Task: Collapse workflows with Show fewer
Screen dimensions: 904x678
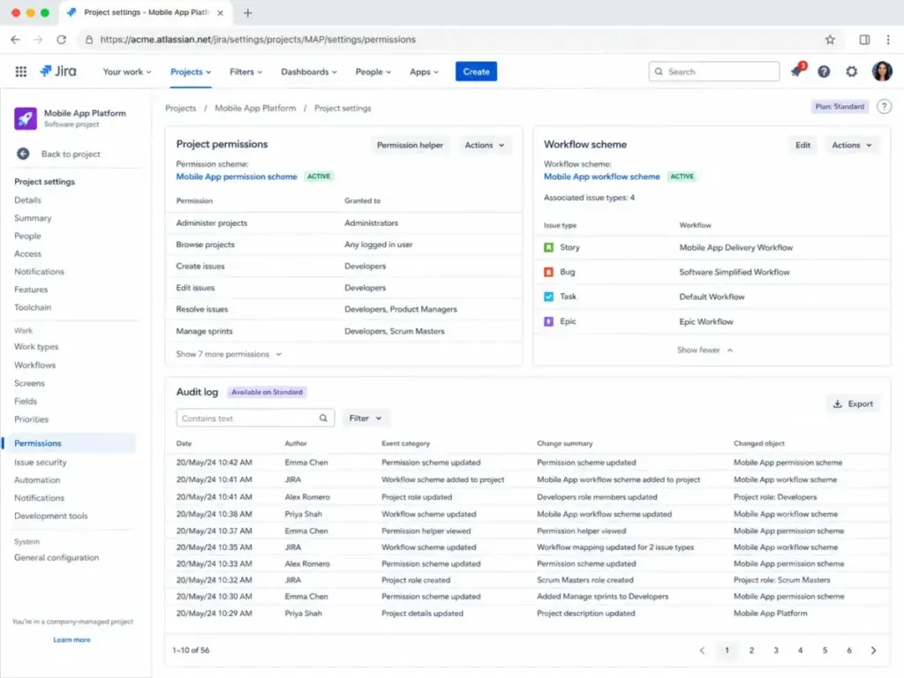Action: click(x=704, y=350)
